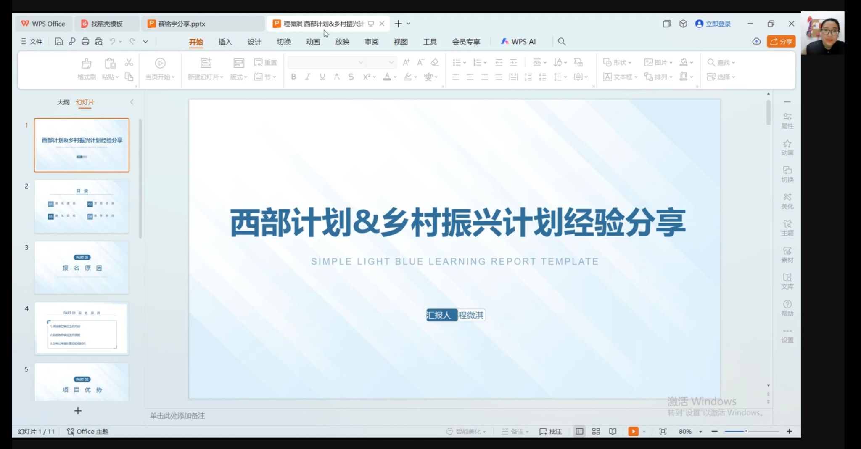Toggle Reading view in status bar
The width and height of the screenshot is (861, 449).
(613, 431)
